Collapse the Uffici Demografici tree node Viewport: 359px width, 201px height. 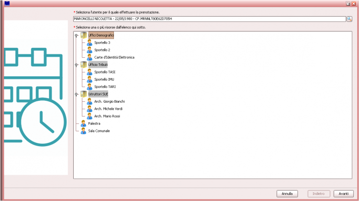pyautogui.click(x=76, y=35)
